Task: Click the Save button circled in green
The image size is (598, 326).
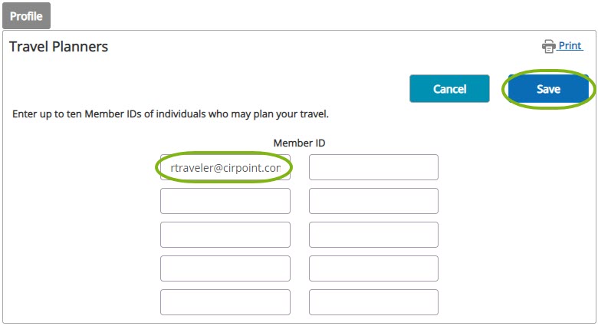Action: coord(548,88)
